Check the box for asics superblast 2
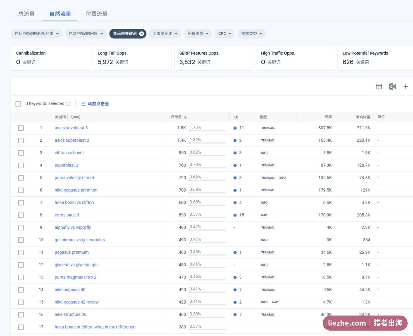The width and height of the screenshot is (413, 336). tap(21, 140)
